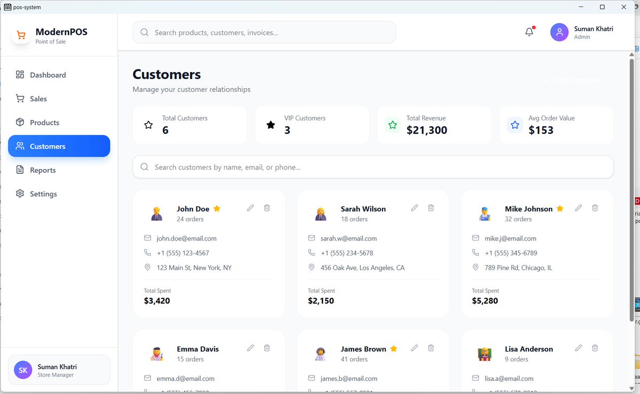Click the 41 orders label
The height and width of the screenshot is (394, 640).
pos(354,359)
